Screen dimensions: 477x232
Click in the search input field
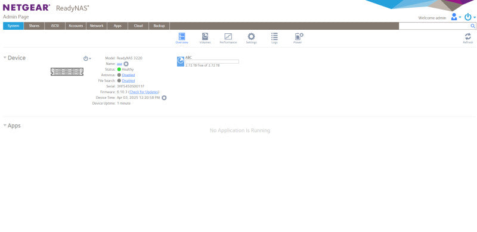pyautogui.click(x=435, y=26)
